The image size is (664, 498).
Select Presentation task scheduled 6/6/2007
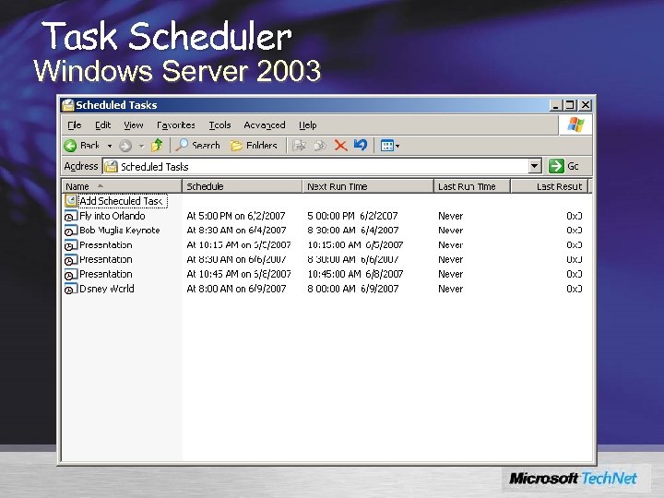click(x=106, y=259)
